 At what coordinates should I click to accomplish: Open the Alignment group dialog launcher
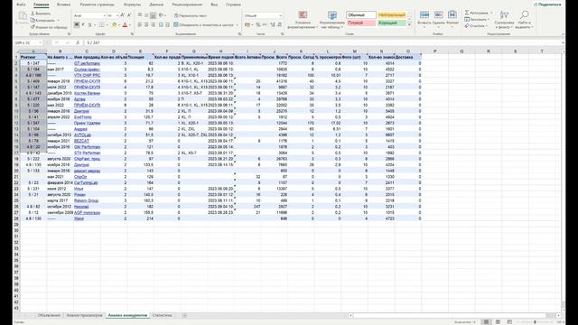(239, 34)
